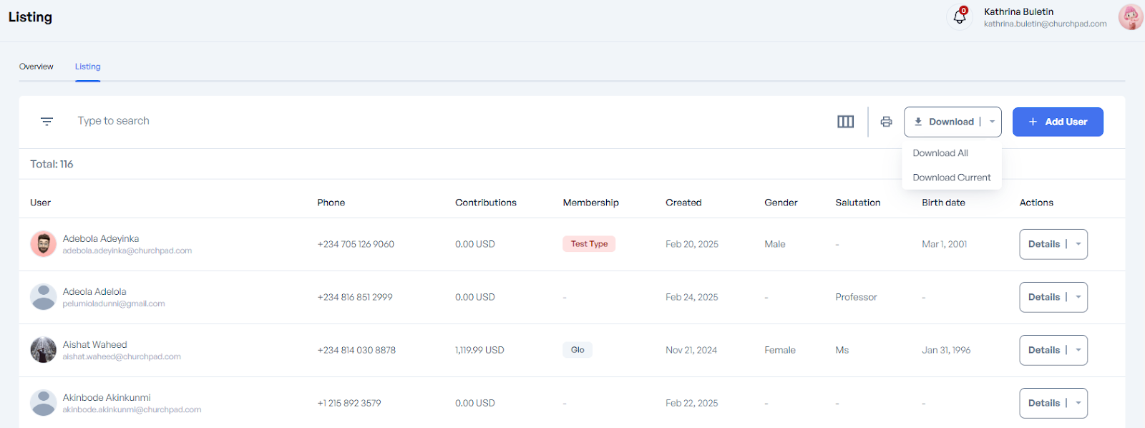
Task: Expand Details dropdown arrow for Adebola Adeyinka
Action: 1078,244
